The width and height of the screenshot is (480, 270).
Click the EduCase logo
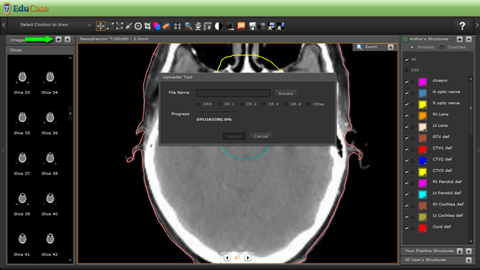point(27,9)
